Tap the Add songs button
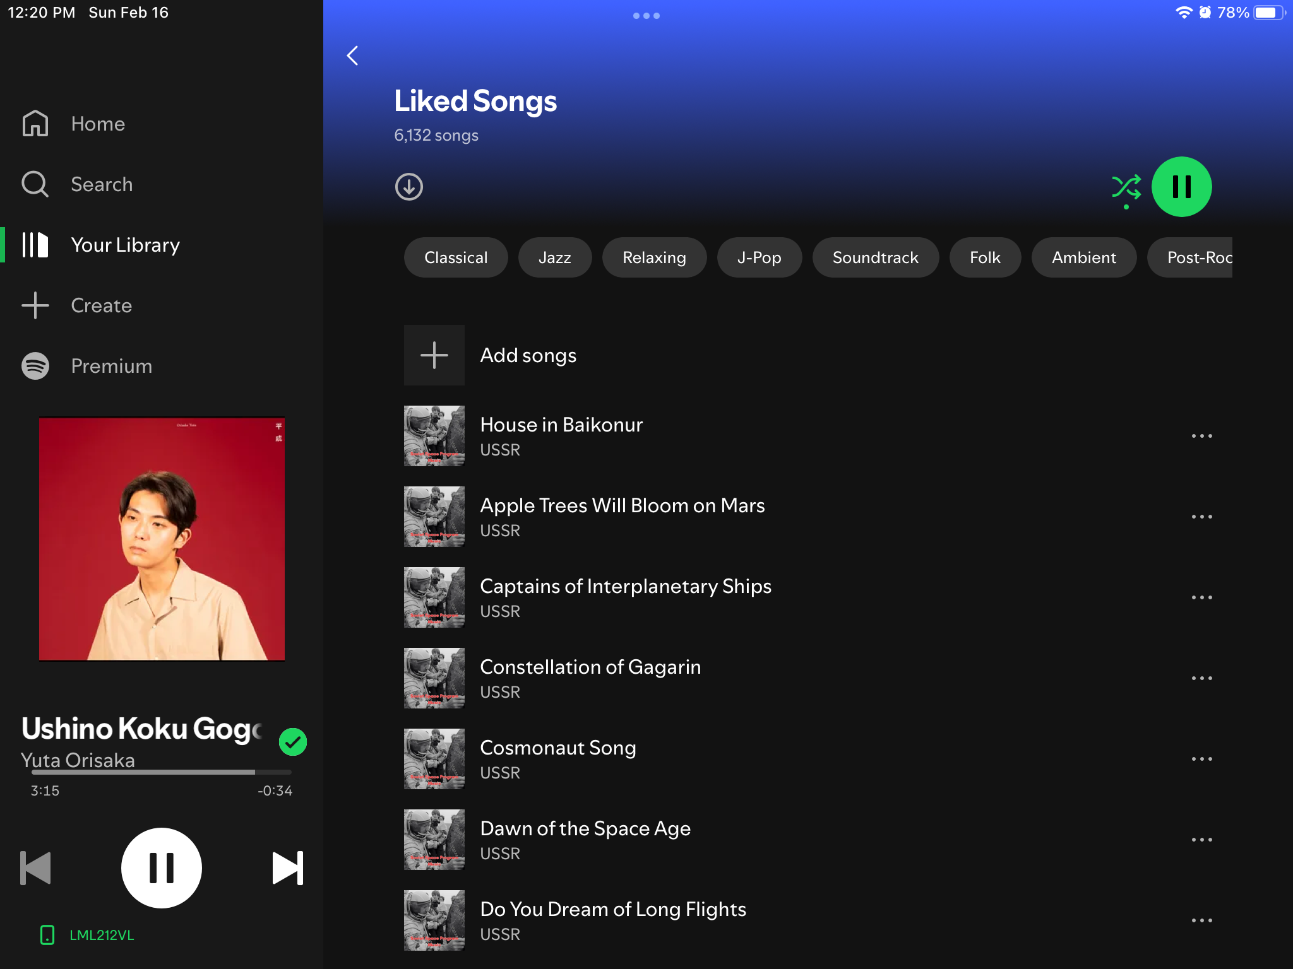The image size is (1293, 969). [x=434, y=355]
